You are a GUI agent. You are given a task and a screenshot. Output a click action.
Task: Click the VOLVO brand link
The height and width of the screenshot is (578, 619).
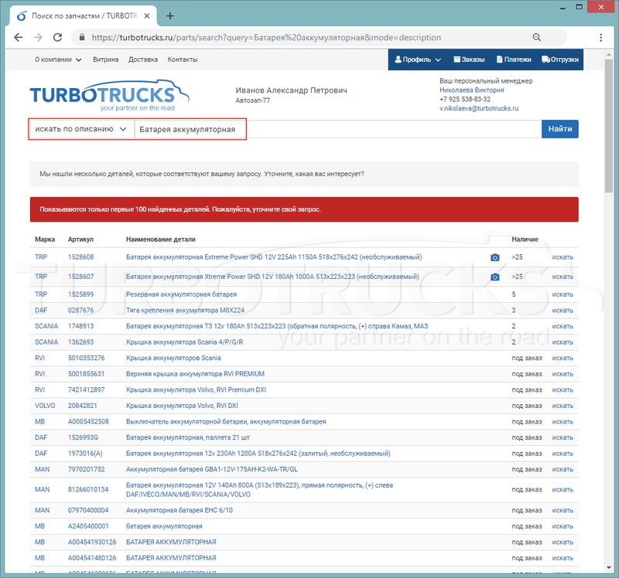click(45, 406)
